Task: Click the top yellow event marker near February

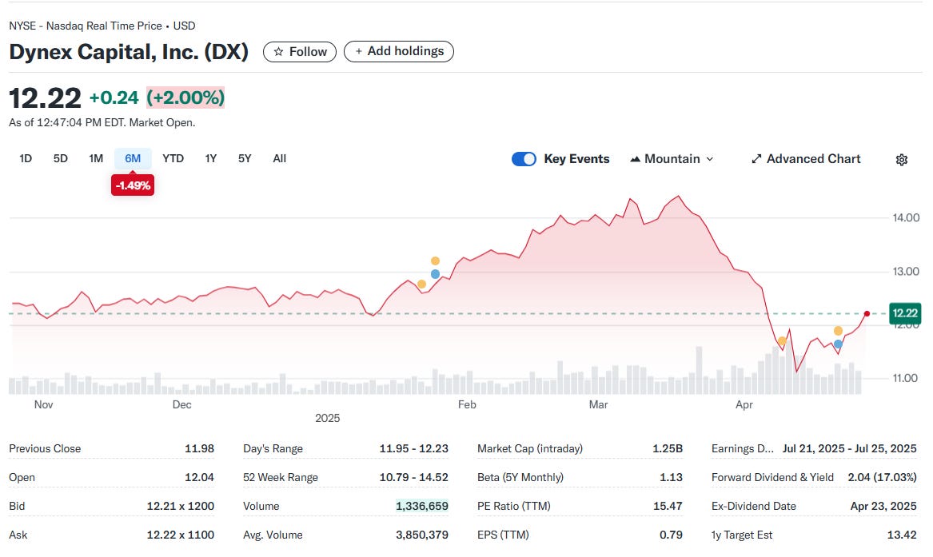Action: (x=435, y=261)
